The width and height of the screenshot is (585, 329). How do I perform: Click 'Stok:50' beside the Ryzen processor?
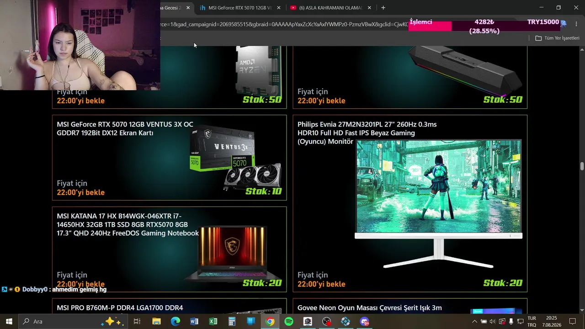click(x=262, y=100)
